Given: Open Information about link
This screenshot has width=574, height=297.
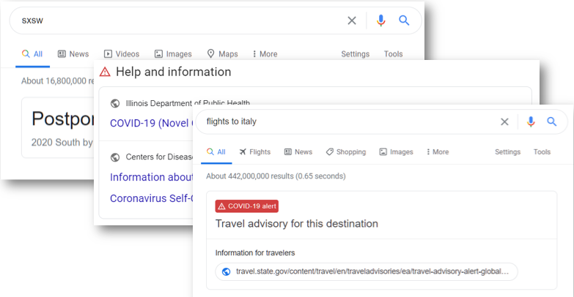Looking at the screenshot, I should click(151, 177).
